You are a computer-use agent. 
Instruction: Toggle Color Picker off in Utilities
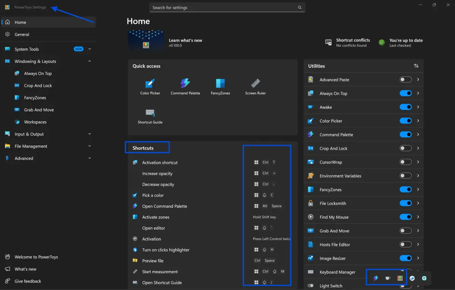tap(406, 121)
